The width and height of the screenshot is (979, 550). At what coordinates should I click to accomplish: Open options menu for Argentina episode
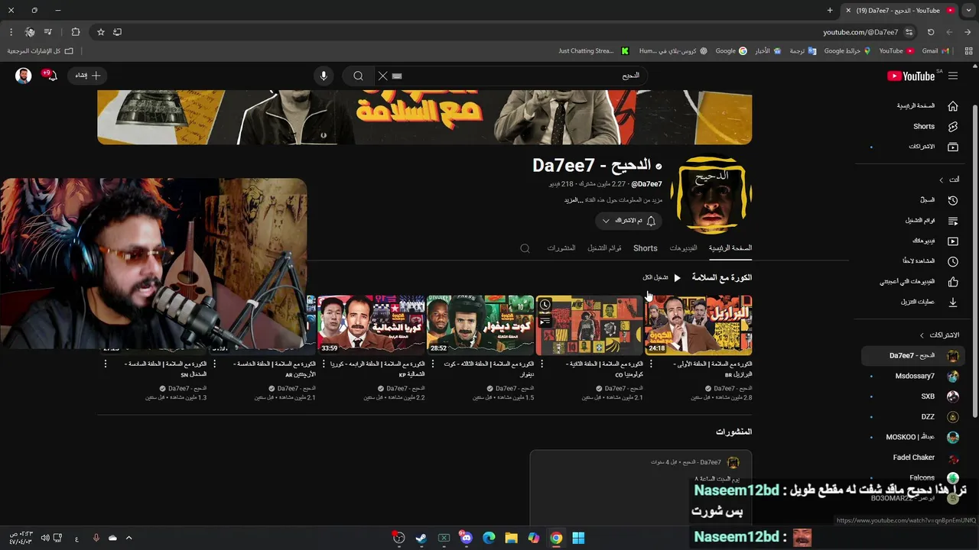pos(215,364)
